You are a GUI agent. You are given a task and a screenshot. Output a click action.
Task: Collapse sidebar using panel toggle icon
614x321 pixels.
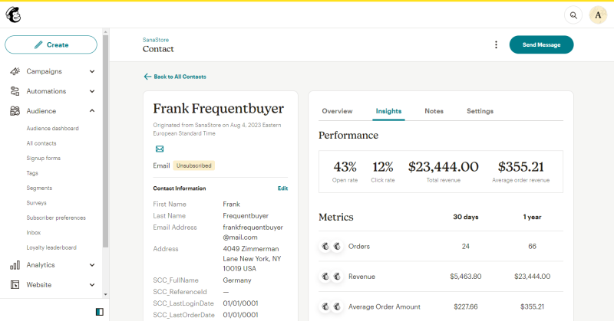pos(100,312)
